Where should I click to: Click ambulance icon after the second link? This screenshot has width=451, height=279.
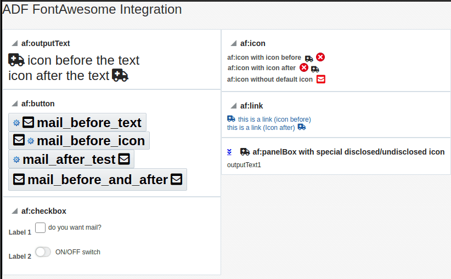pos(302,127)
